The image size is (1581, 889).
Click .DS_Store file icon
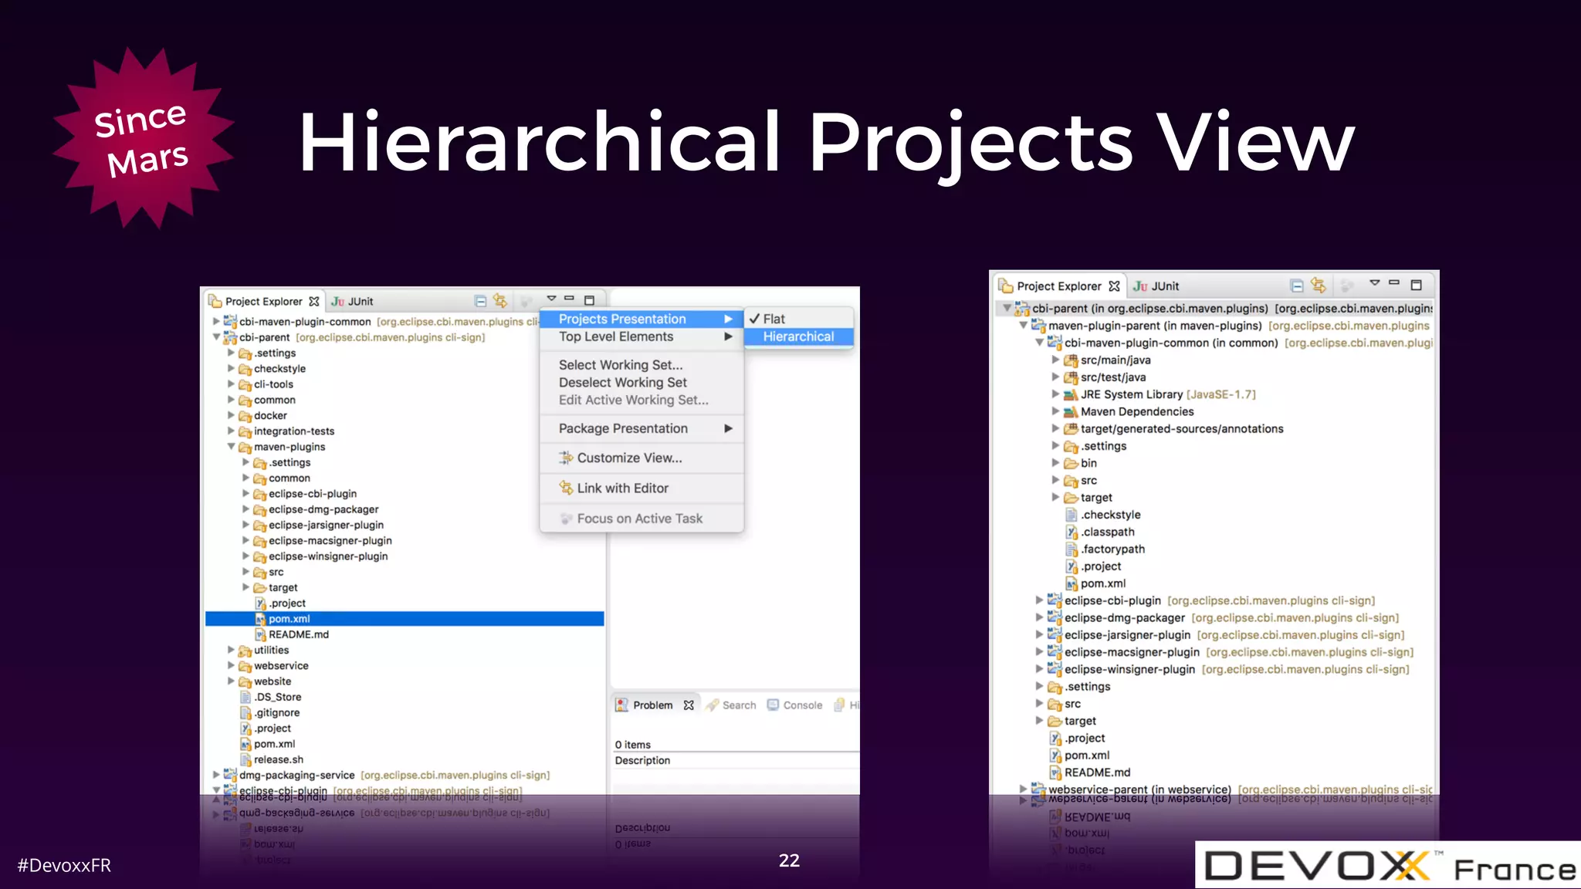coord(245,698)
